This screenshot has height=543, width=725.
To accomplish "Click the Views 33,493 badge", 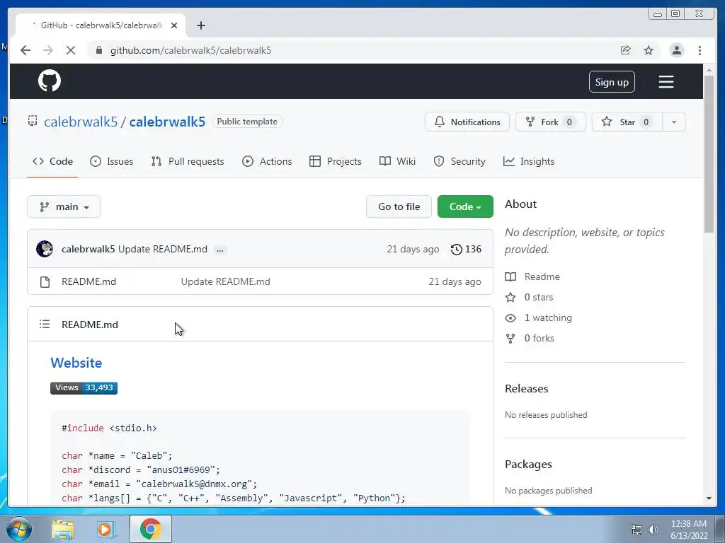I will coord(84,388).
